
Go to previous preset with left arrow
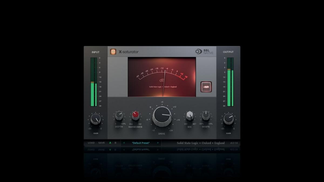coord(124,143)
